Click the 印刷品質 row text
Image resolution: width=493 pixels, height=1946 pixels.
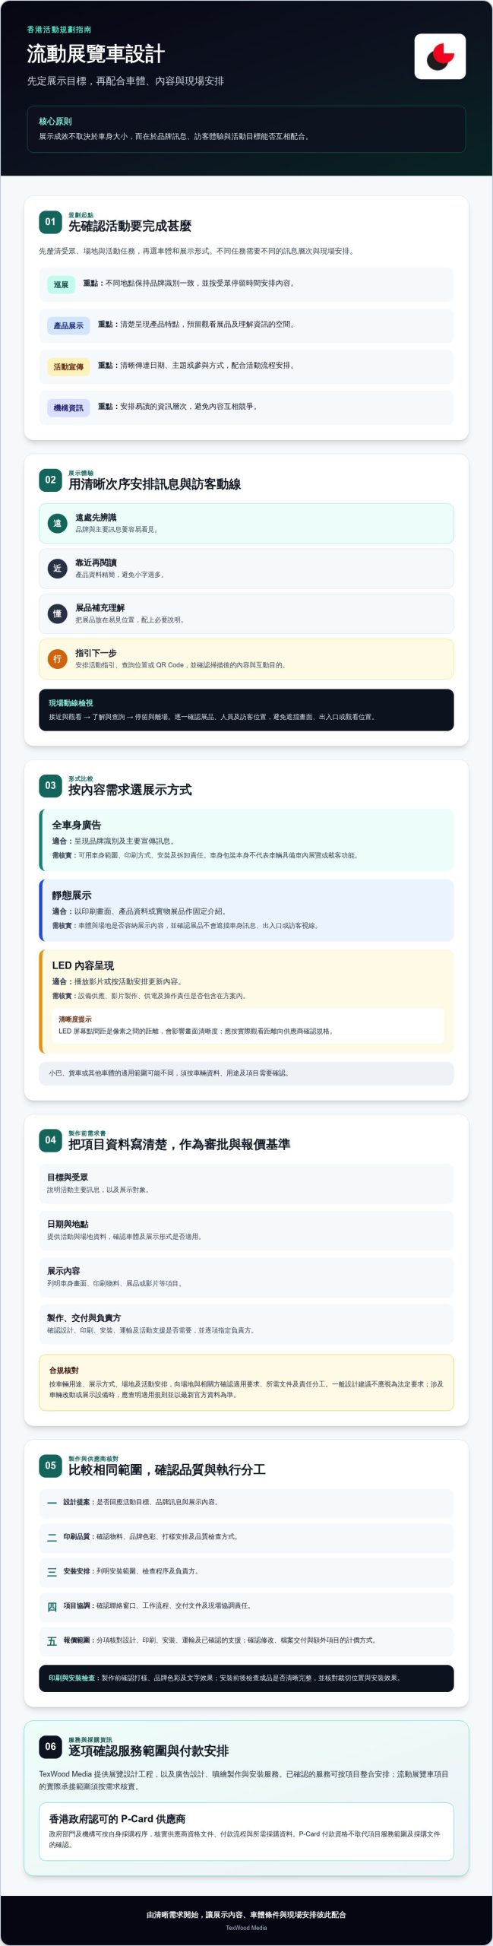point(151,1537)
